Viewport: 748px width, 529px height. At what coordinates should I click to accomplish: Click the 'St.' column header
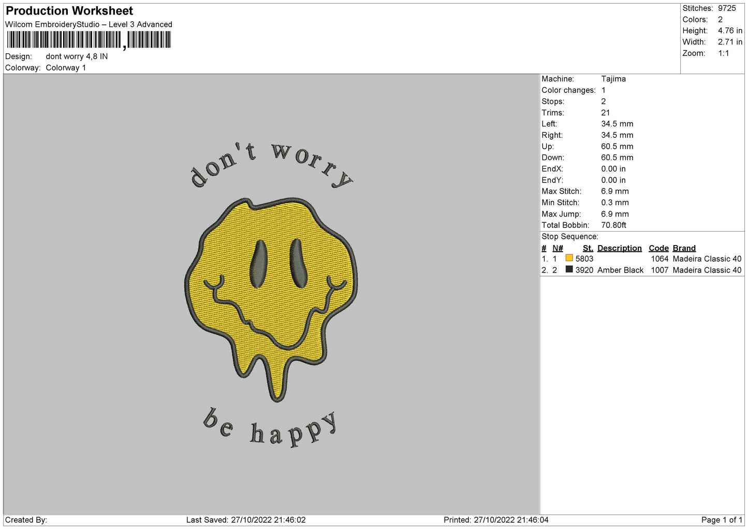[588, 248]
